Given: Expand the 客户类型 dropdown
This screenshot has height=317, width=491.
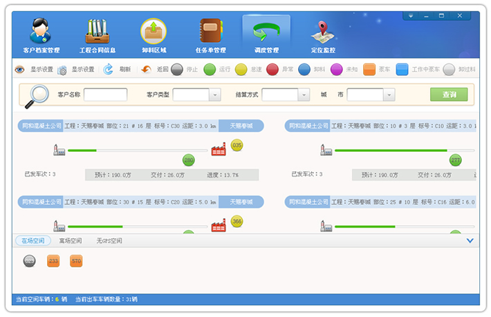Looking at the screenshot, I should click(x=214, y=95).
